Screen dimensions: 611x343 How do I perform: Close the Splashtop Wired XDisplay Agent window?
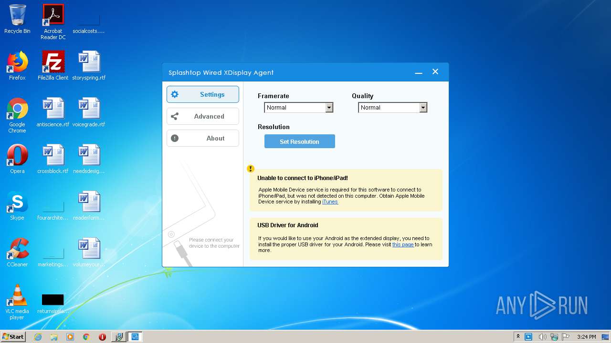pos(435,71)
